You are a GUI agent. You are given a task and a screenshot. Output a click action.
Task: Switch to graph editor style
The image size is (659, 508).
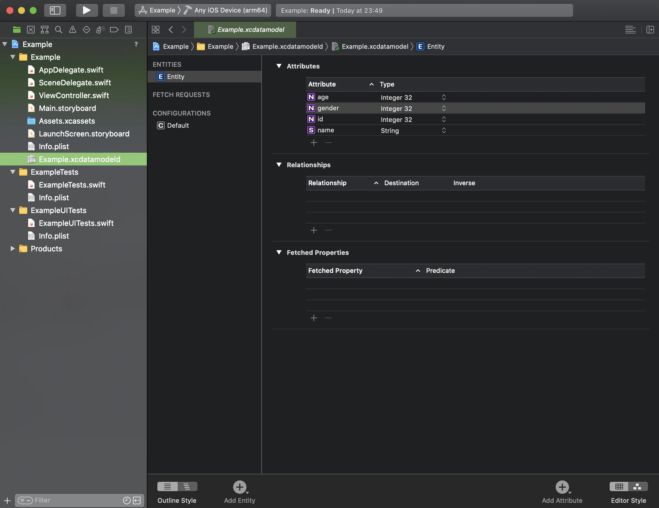pyautogui.click(x=638, y=487)
